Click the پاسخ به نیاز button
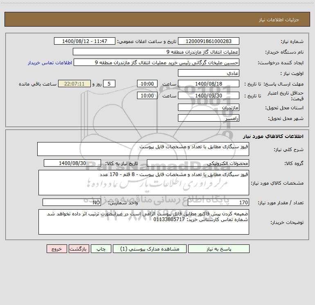This screenshot has width=315, height=305. 218,249
